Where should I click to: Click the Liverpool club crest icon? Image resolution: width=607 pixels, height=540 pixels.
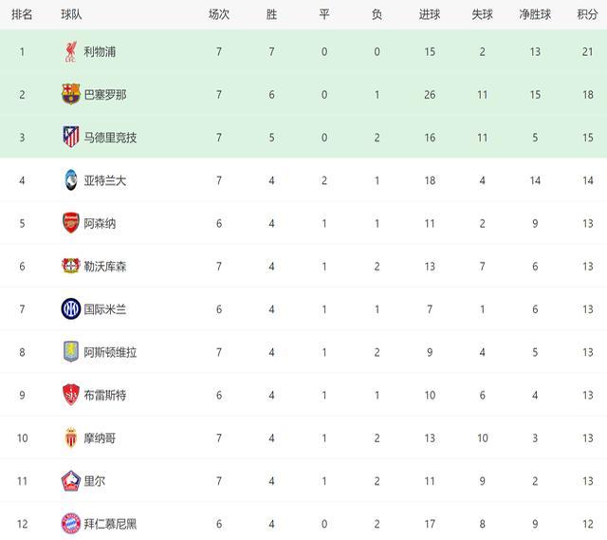coord(71,51)
